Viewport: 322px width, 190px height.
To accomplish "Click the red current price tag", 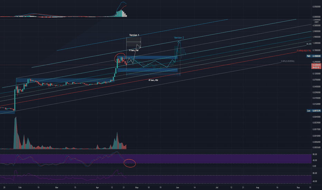I will tap(316, 66).
